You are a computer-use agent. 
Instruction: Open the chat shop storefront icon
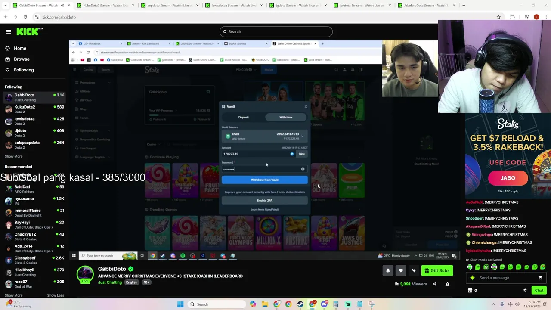(470, 291)
